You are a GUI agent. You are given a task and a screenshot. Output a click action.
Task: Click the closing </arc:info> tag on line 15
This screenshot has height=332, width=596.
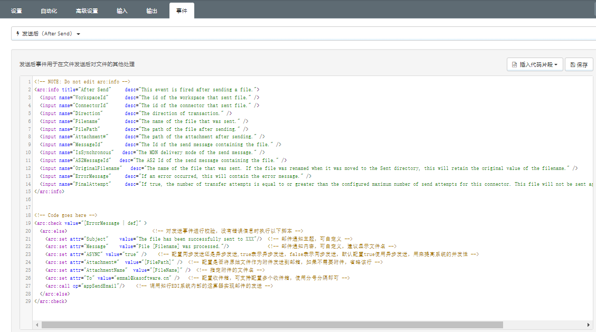pos(50,192)
